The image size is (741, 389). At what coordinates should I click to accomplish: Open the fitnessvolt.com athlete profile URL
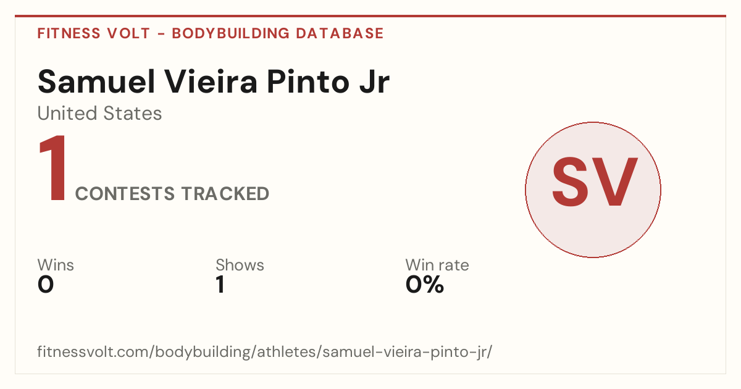(x=265, y=353)
